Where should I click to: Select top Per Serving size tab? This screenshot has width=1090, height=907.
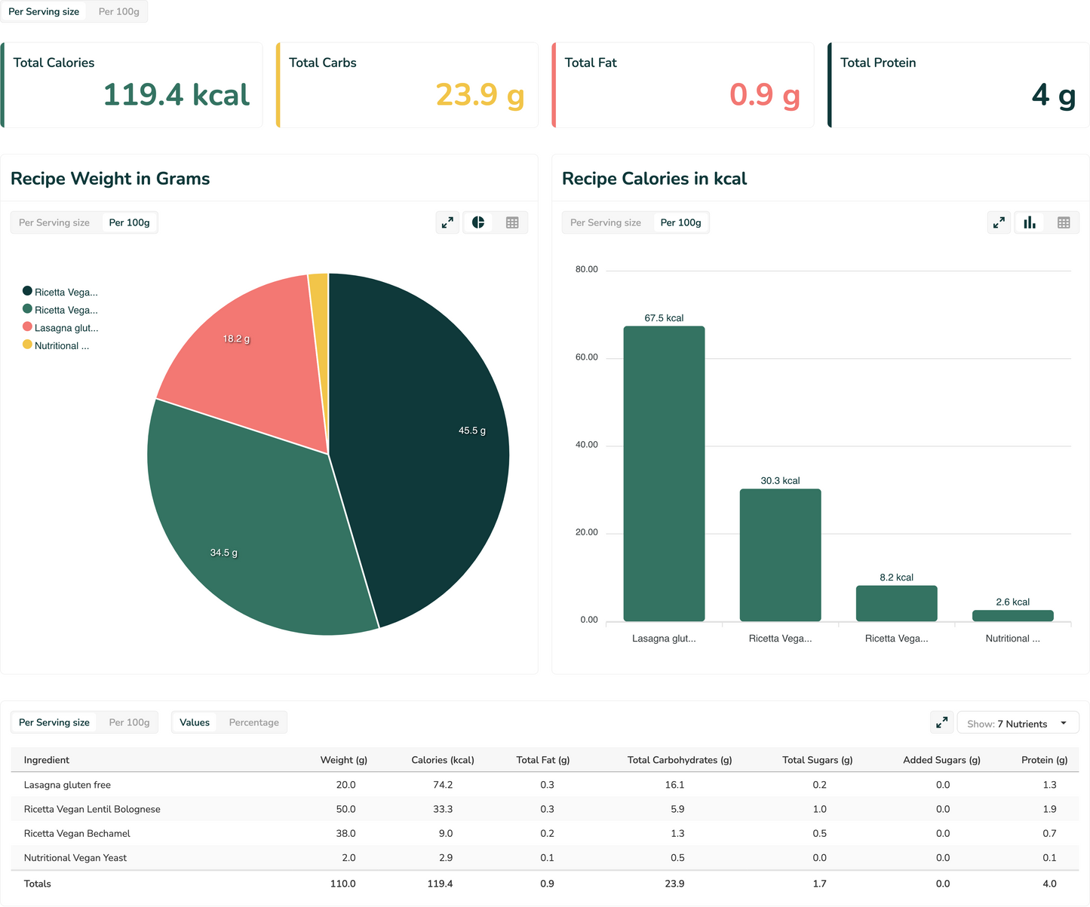tap(44, 11)
